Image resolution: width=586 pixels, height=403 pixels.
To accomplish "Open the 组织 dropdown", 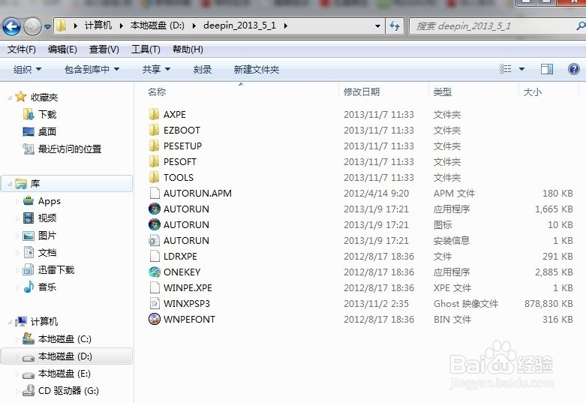I will pos(27,70).
